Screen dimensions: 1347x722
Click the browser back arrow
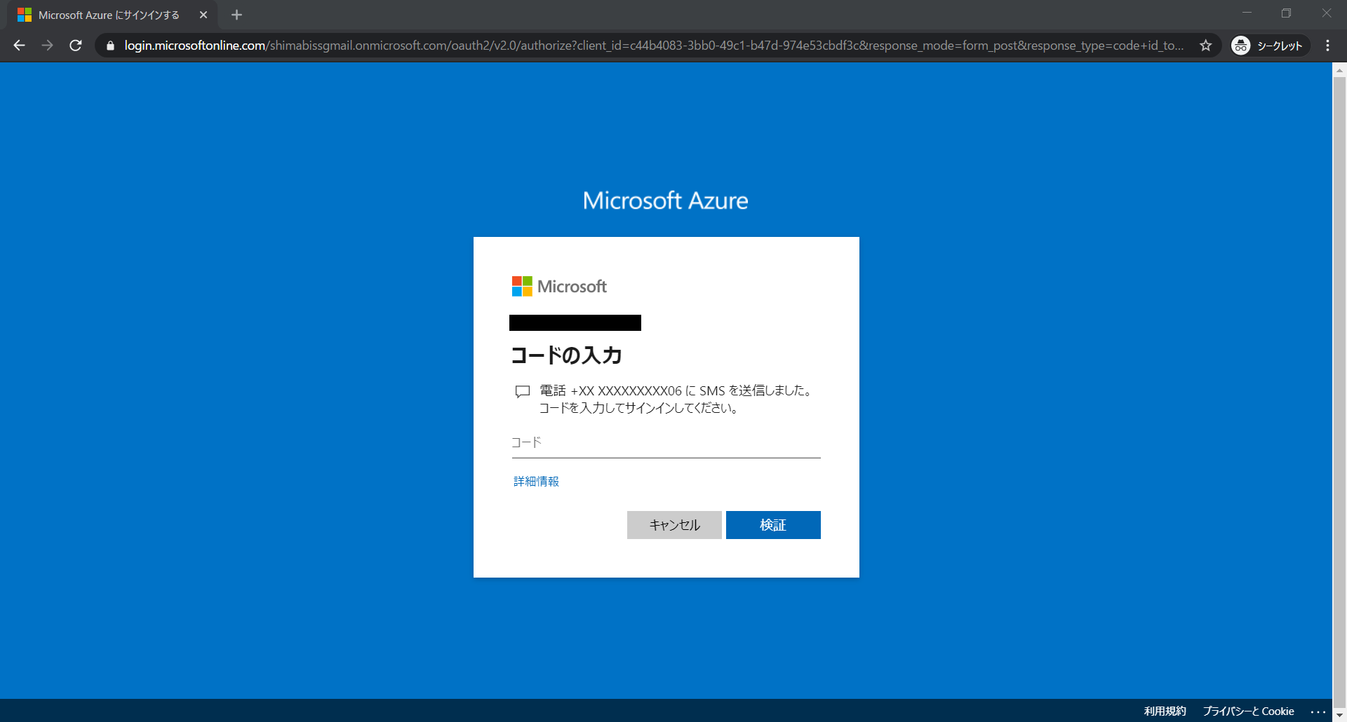click(x=19, y=46)
